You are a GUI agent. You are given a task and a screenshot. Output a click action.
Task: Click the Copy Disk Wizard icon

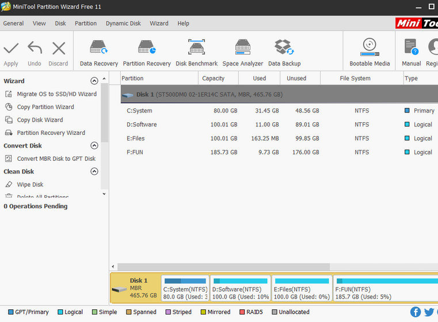(x=9, y=120)
